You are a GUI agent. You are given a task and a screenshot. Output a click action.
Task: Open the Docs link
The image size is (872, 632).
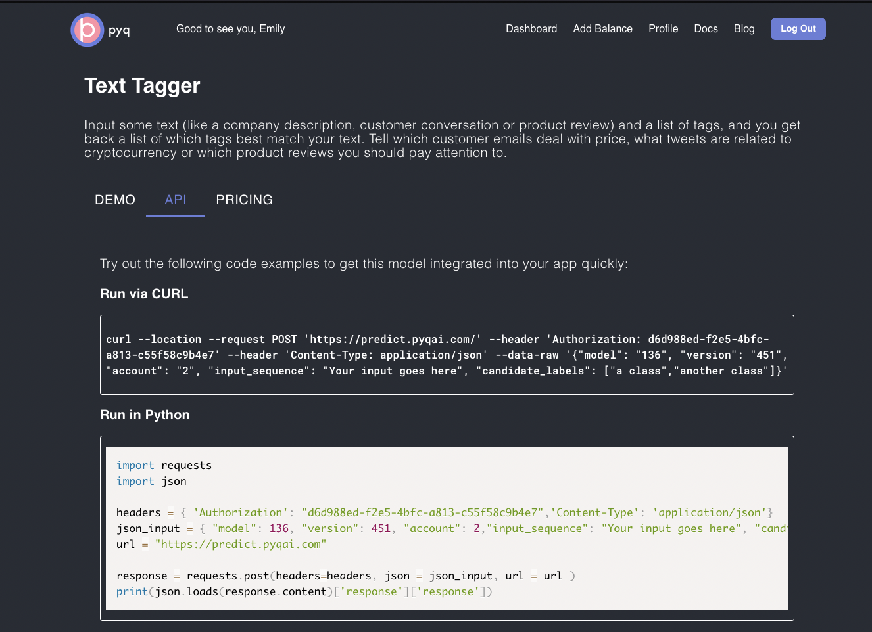pos(706,29)
